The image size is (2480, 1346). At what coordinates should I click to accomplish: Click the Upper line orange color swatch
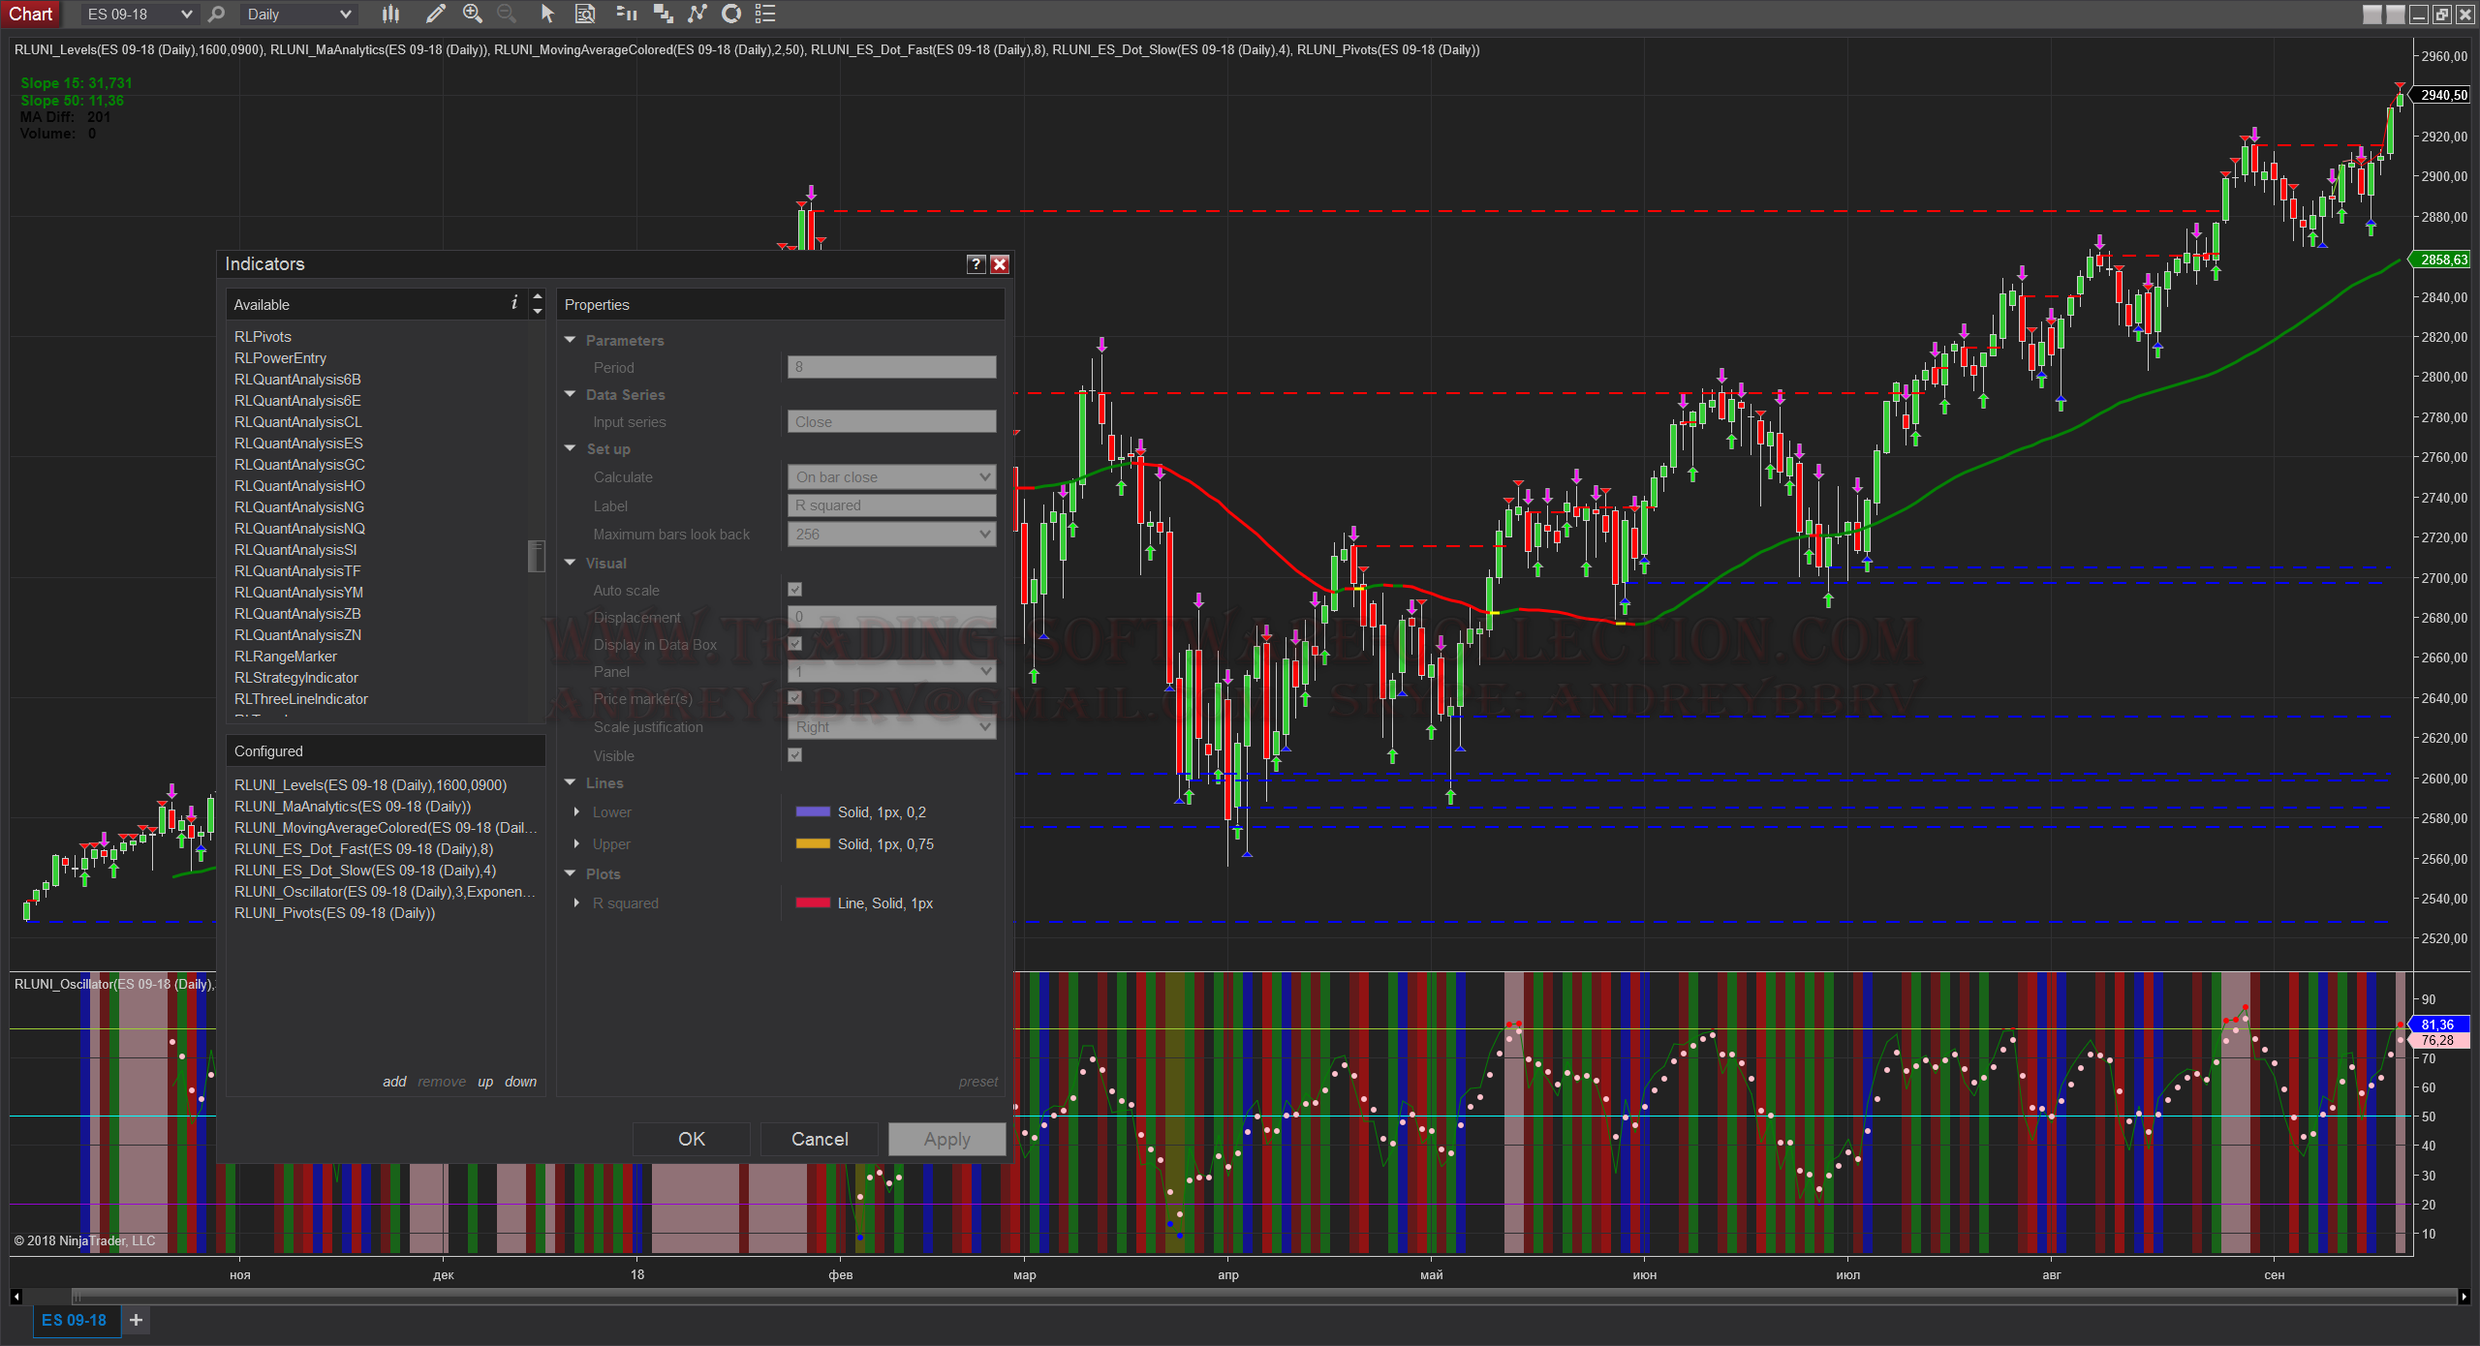tap(812, 844)
